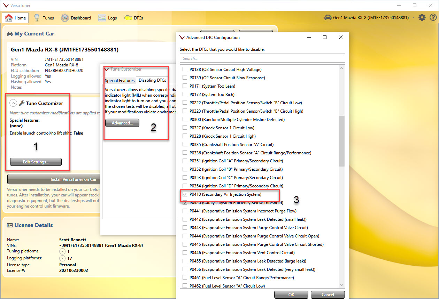Click the VersaTuner logo in title bar
Image resolution: width=439 pixels, height=299 pixels.
click(x=6, y=5)
